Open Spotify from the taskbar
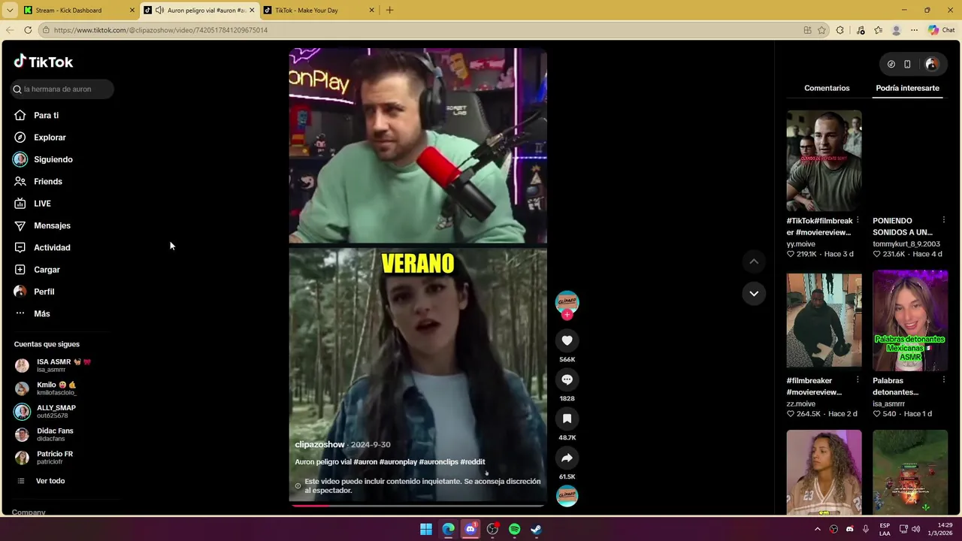The image size is (962, 541). coord(514,529)
